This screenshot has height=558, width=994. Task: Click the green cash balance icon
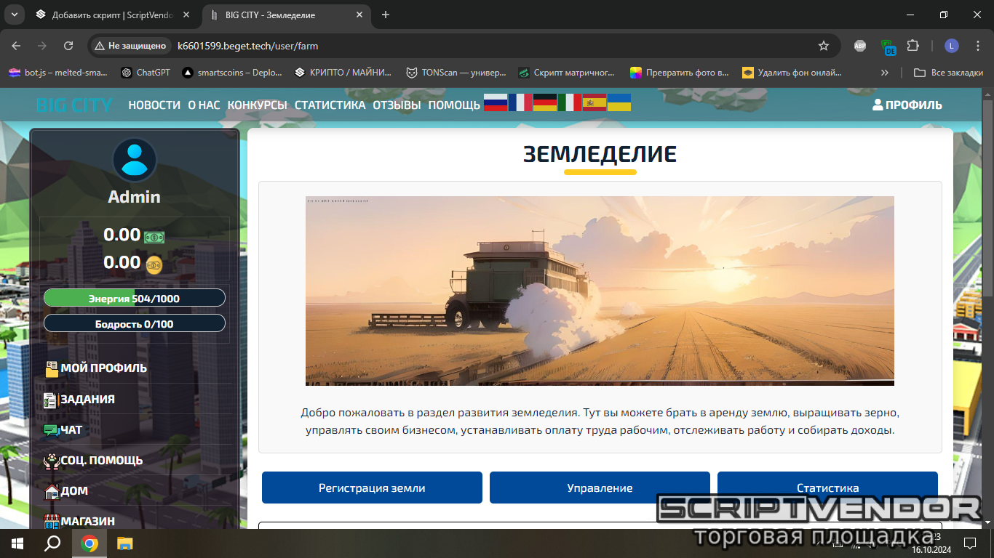(x=154, y=237)
